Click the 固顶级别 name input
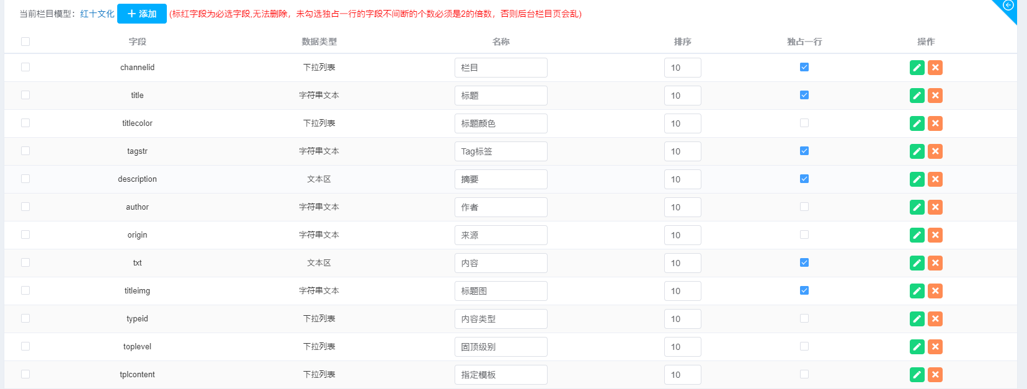Image resolution: width=1027 pixels, height=389 pixels. coord(501,347)
